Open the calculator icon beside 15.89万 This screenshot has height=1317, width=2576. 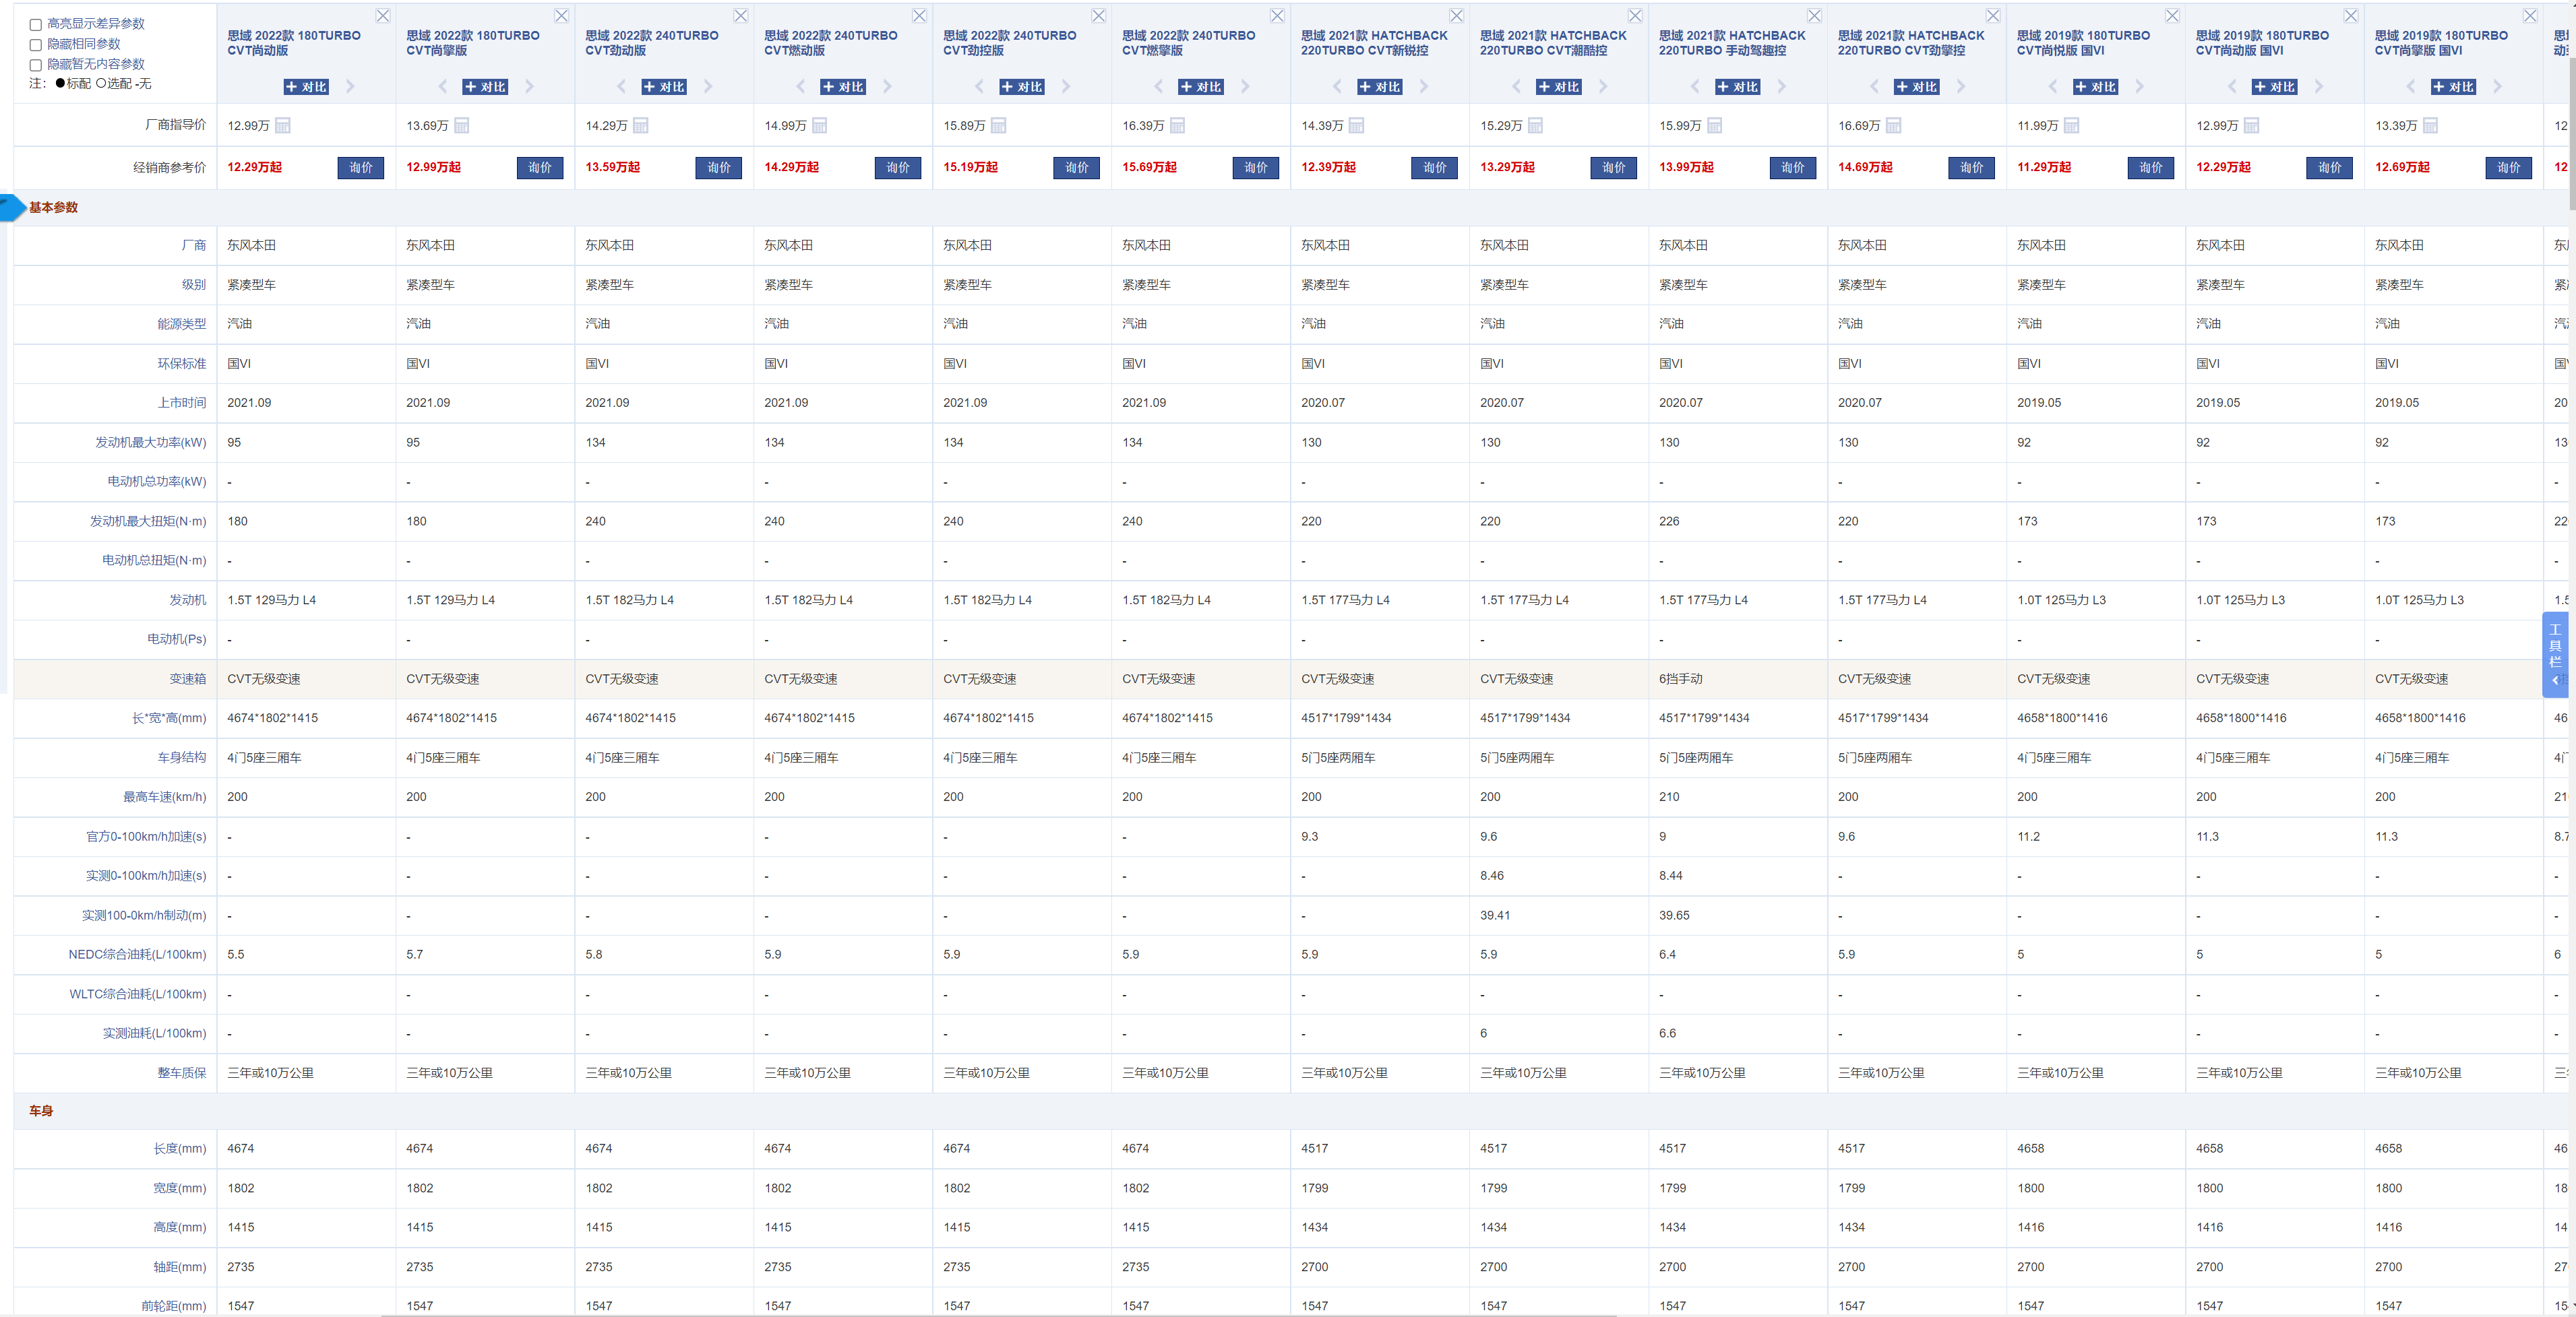tap(999, 126)
